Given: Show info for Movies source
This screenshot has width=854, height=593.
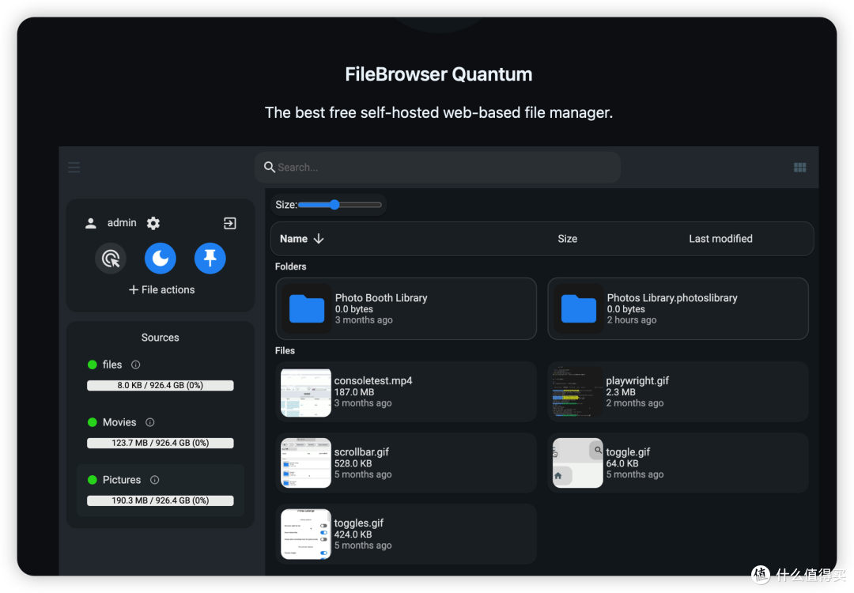Looking at the screenshot, I should click(149, 422).
